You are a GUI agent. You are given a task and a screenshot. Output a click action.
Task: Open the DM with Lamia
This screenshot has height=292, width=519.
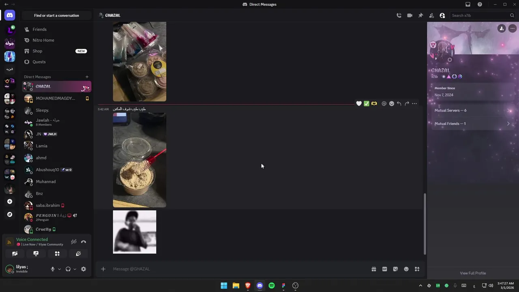57,146
